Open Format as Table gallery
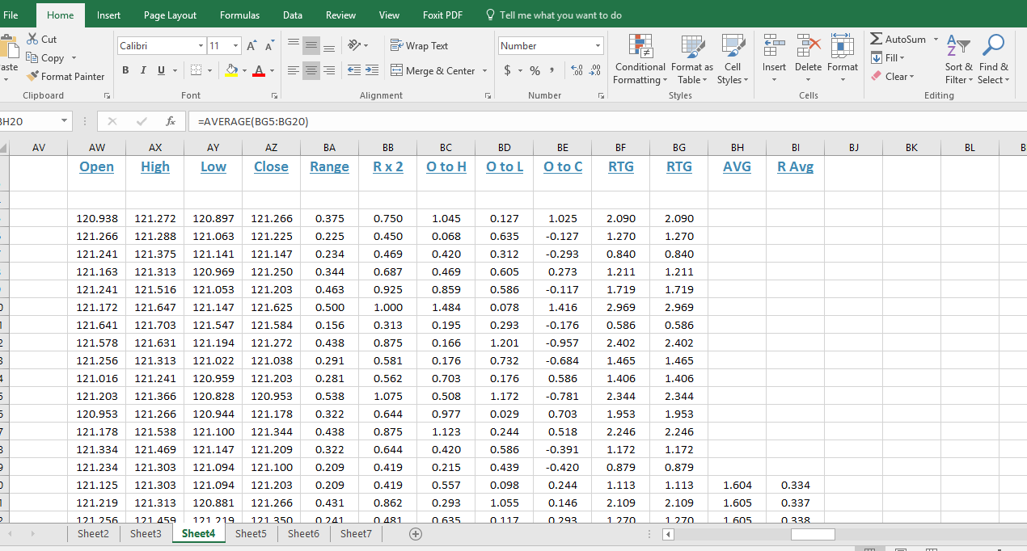The height and width of the screenshot is (551, 1027). tap(692, 60)
